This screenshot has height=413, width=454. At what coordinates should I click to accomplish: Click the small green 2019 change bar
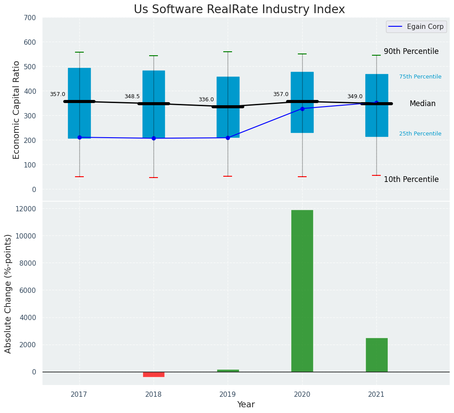point(228,370)
